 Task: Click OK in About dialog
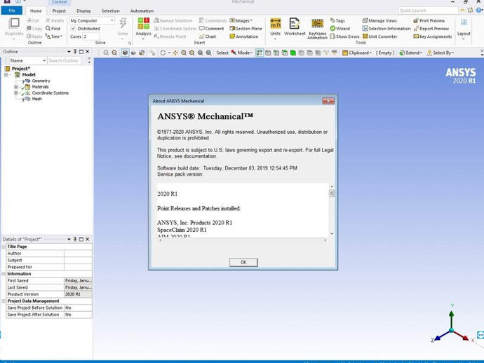pyautogui.click(x=243, y=262)
